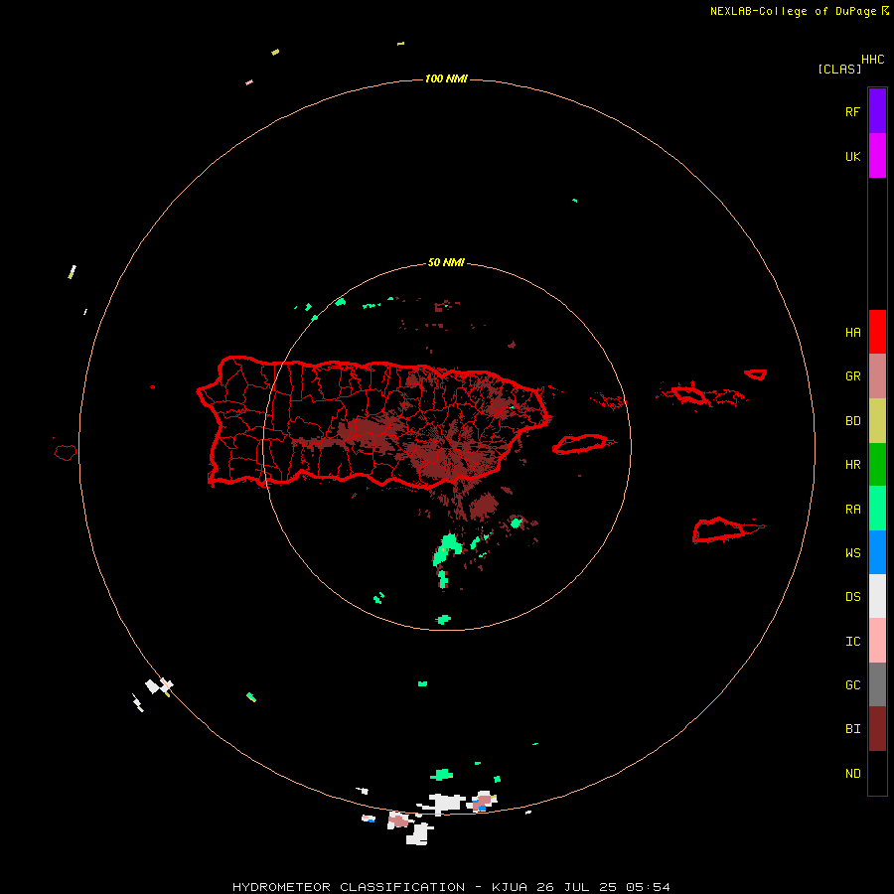Screen dimensions: 894x894
Task: Click the GC legend label
Action: click(x=852, y=684)
